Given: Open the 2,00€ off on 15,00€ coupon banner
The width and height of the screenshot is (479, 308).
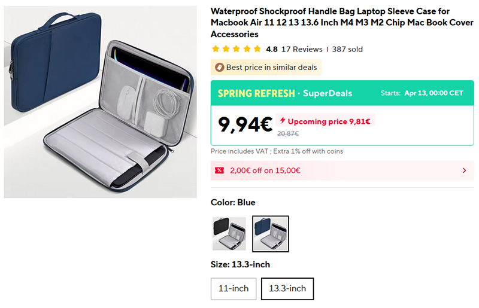Looking at the screenshot, I should 342,170.
